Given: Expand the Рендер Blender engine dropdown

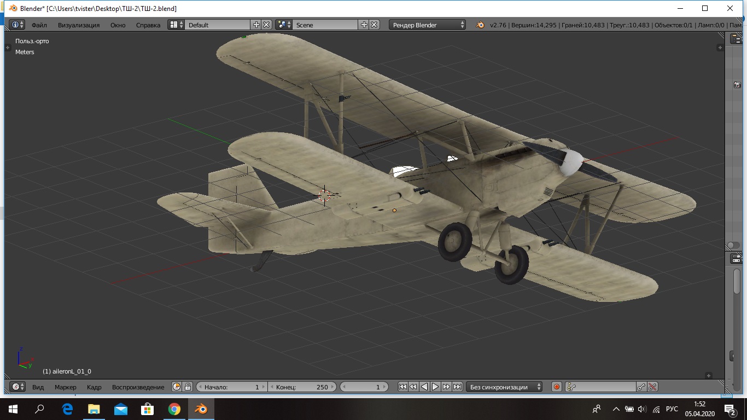Looking at the screenshot, I should (428, 25).
